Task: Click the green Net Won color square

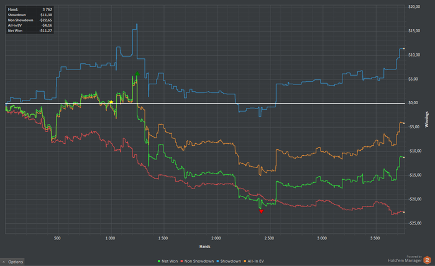Action: click(x=159, y=261)
